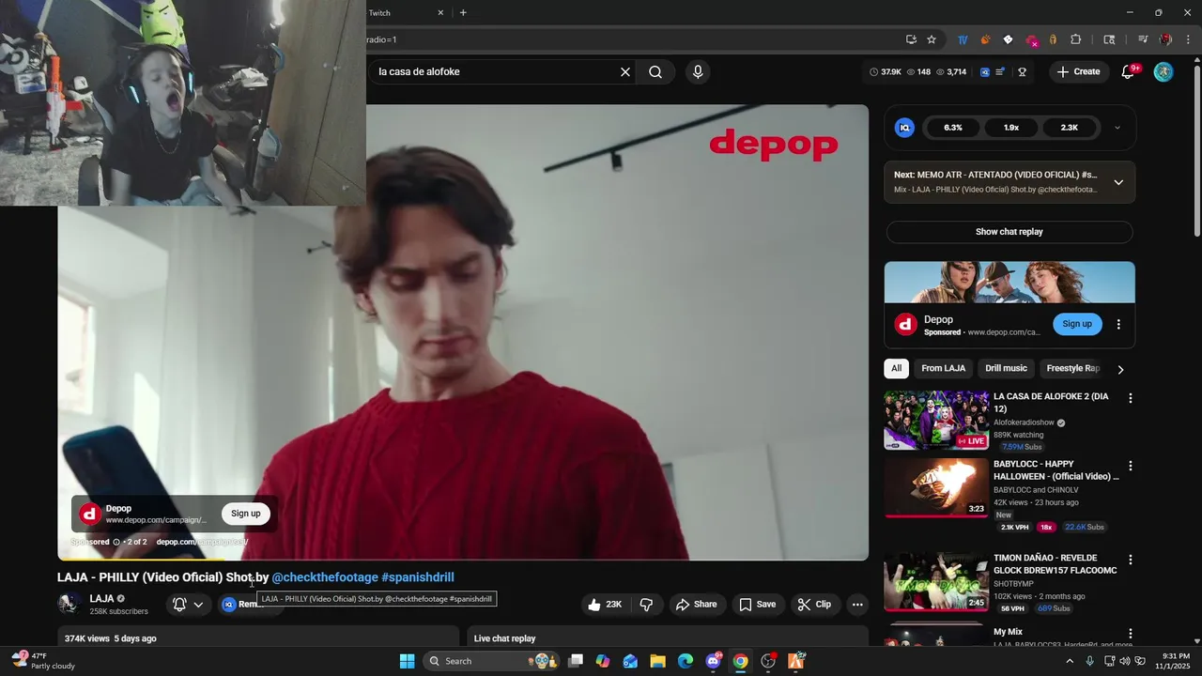The width and height of the screenshot is (1202, 676).
Task: Open TIMON DAÑAO REVELDE video thumbnail
Action: [936, 581]
